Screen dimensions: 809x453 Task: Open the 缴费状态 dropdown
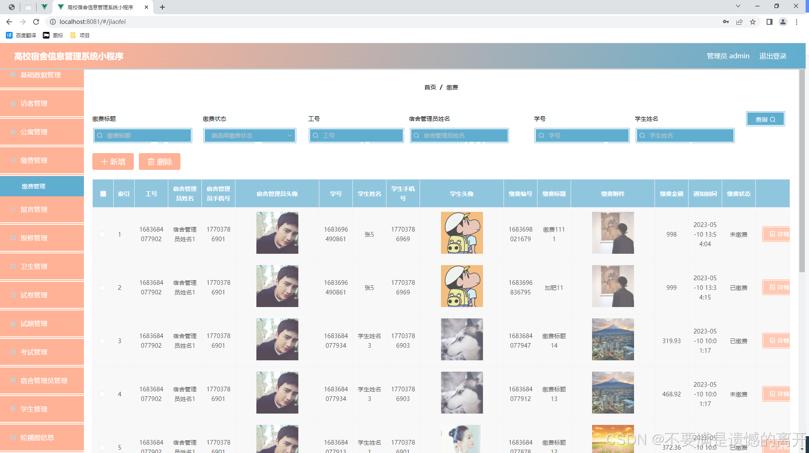250,135
